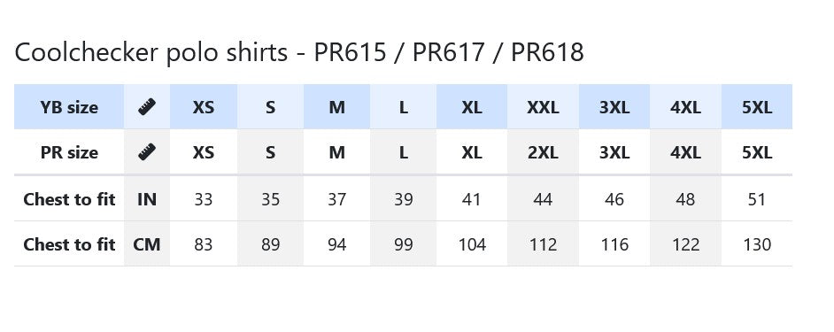Click the 2XL cell in PR size row
Viewport: 834px width, 332px height.
click(543, 152)
